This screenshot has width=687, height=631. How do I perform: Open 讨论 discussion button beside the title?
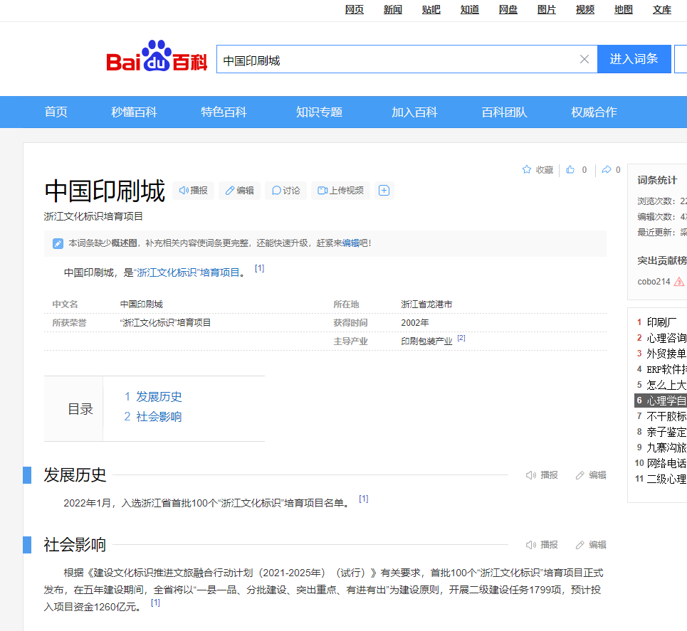(x=285, y=191)
